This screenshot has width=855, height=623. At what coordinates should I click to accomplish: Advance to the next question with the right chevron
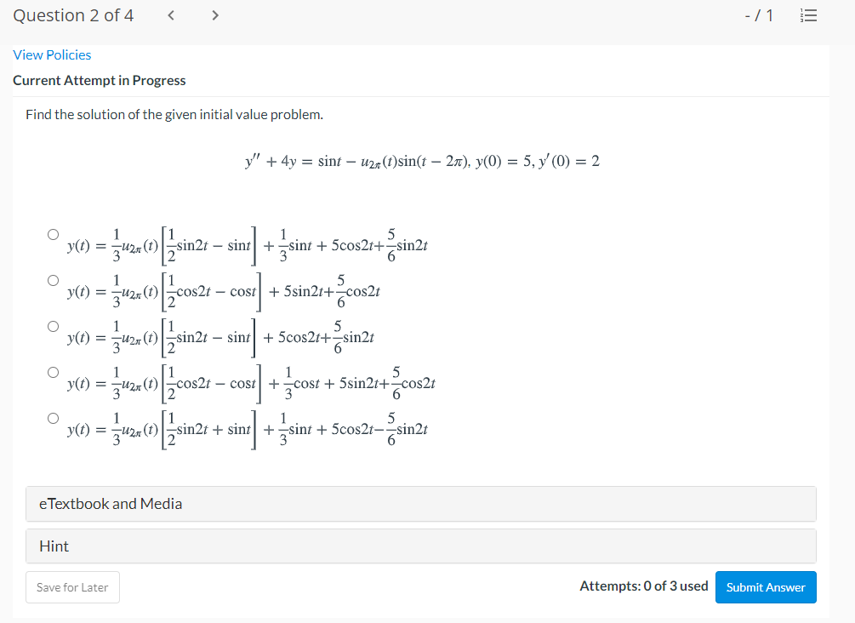(214, 14)
